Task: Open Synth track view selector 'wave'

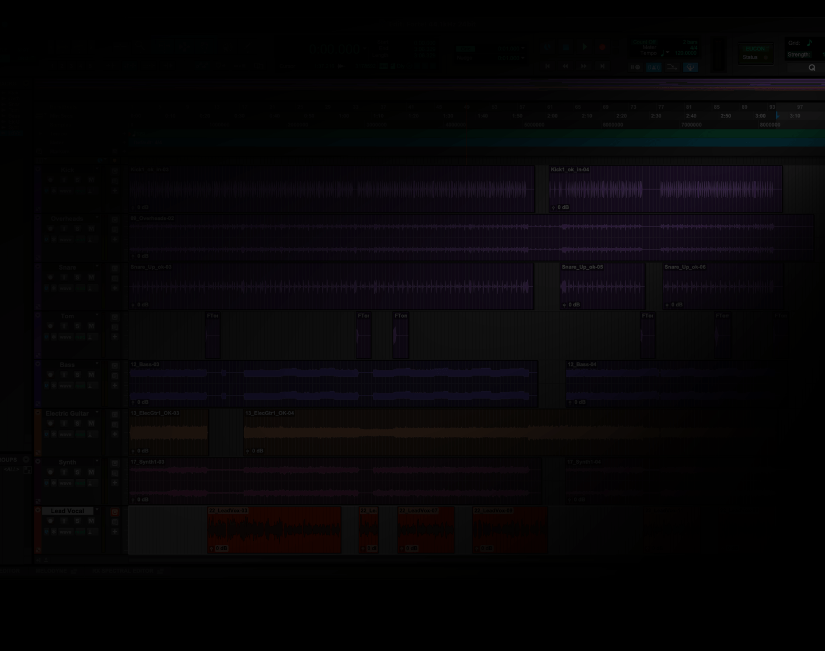Action: tap(66, 483)
